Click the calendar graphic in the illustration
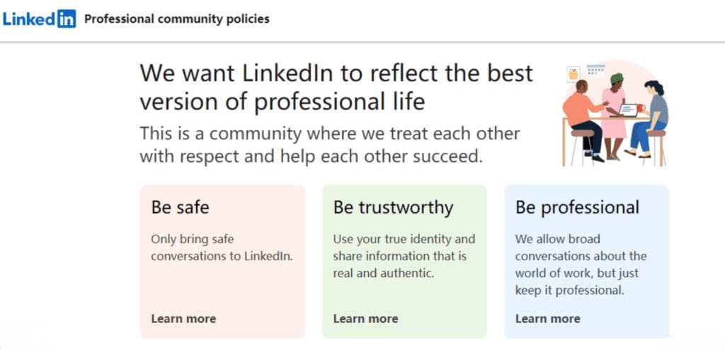The image size is (725, 350). [596, 70]
